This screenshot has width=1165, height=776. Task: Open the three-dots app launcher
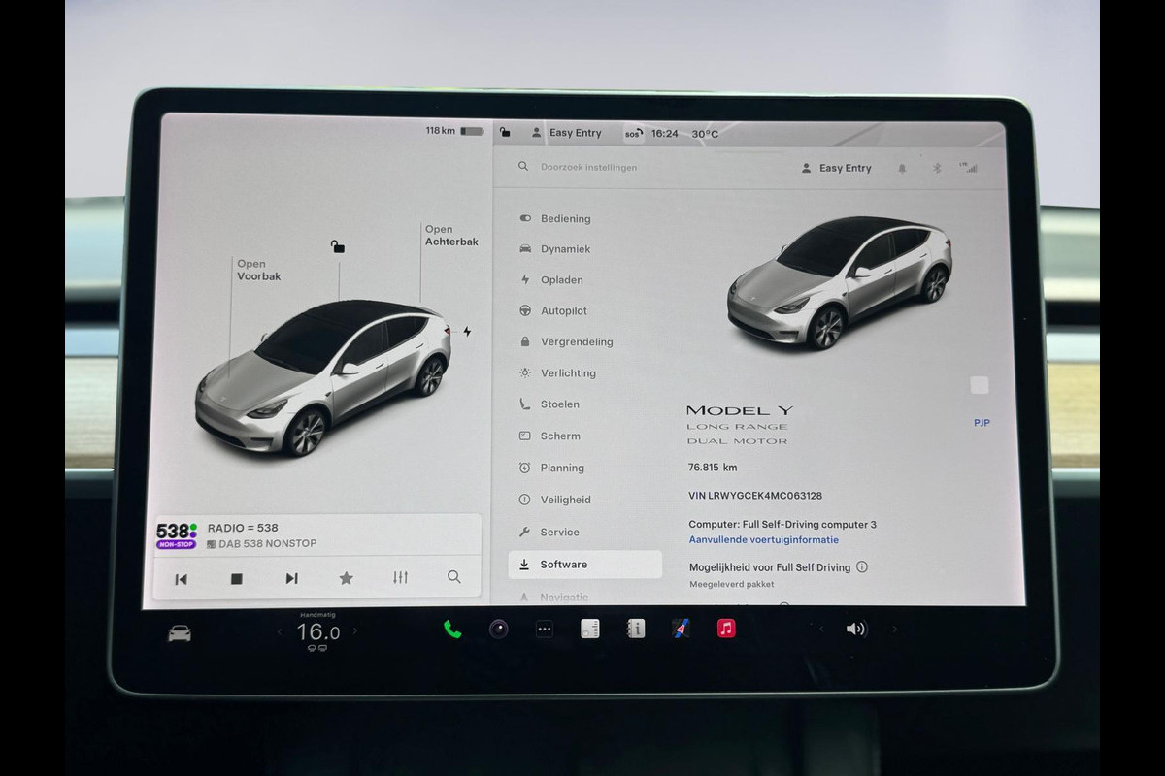[545, 629]
